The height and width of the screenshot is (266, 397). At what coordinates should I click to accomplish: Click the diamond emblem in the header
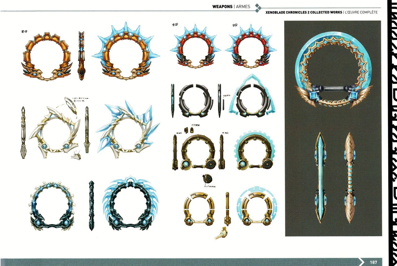pos(257,8)
